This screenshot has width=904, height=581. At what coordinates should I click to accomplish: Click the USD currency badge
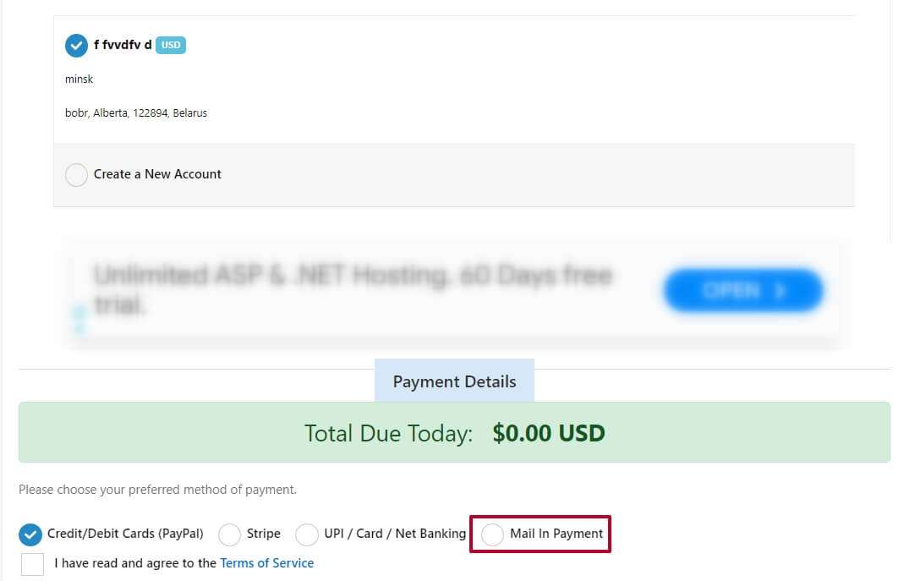pos(171,45)
